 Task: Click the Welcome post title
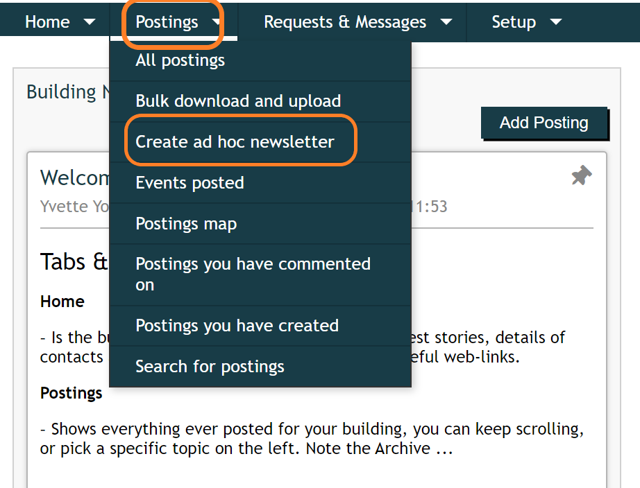coord(72,177)
